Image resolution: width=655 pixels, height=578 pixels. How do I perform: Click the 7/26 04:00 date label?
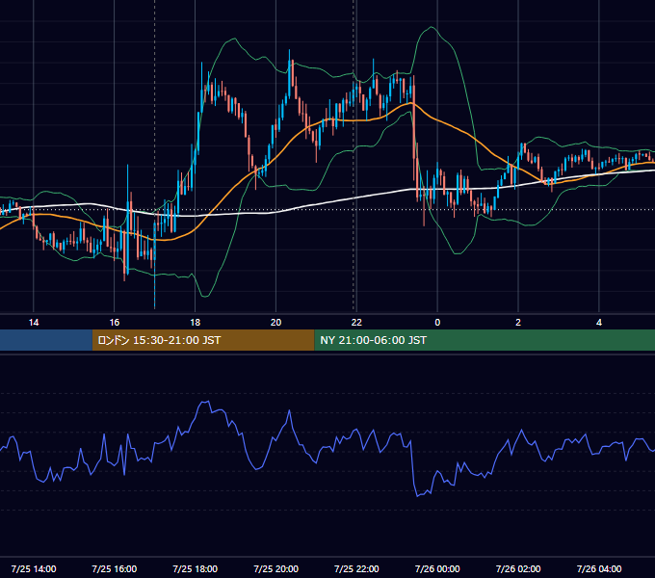[599, 568]
